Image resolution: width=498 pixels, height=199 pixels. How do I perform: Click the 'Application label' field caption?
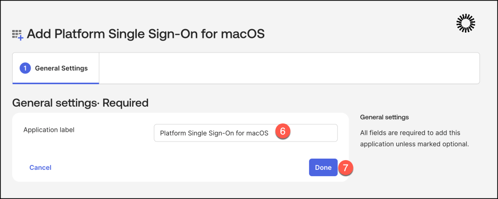tap(49, 130)
